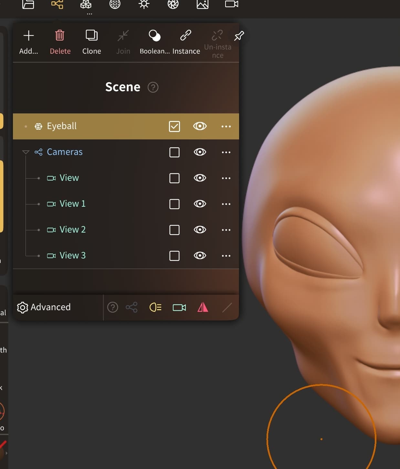Open the Background image menu
This screenshot has height=469, width=400.
[203, 4]
